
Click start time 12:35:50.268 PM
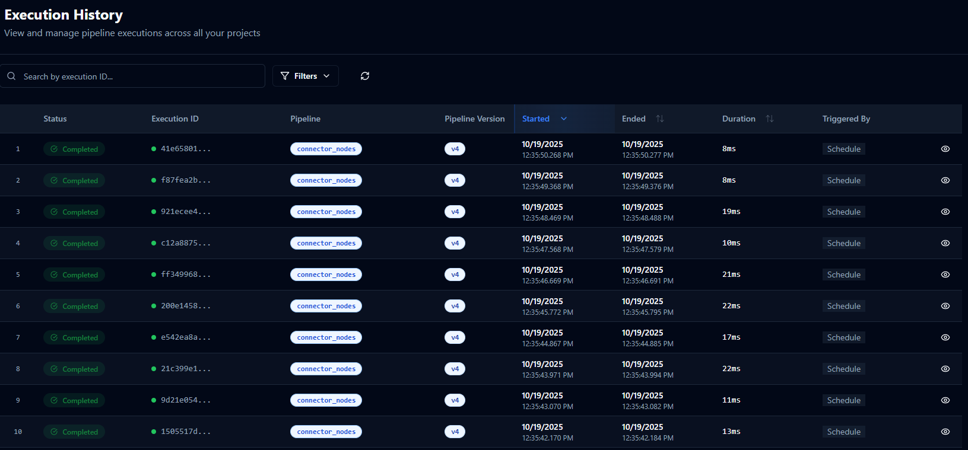547,155
